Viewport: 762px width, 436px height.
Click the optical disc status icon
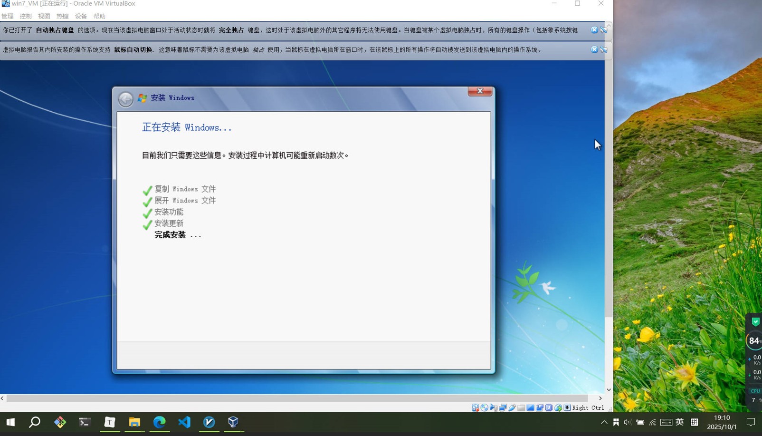pos(484,407)
